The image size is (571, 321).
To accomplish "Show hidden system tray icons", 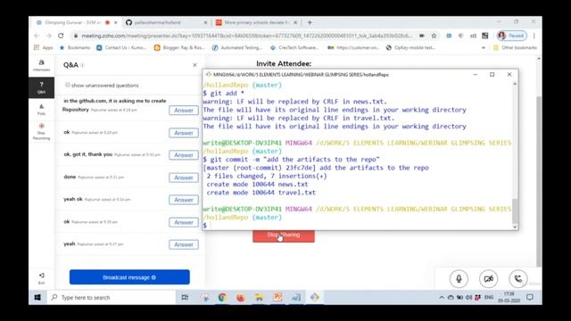I will tap(442, 297).
